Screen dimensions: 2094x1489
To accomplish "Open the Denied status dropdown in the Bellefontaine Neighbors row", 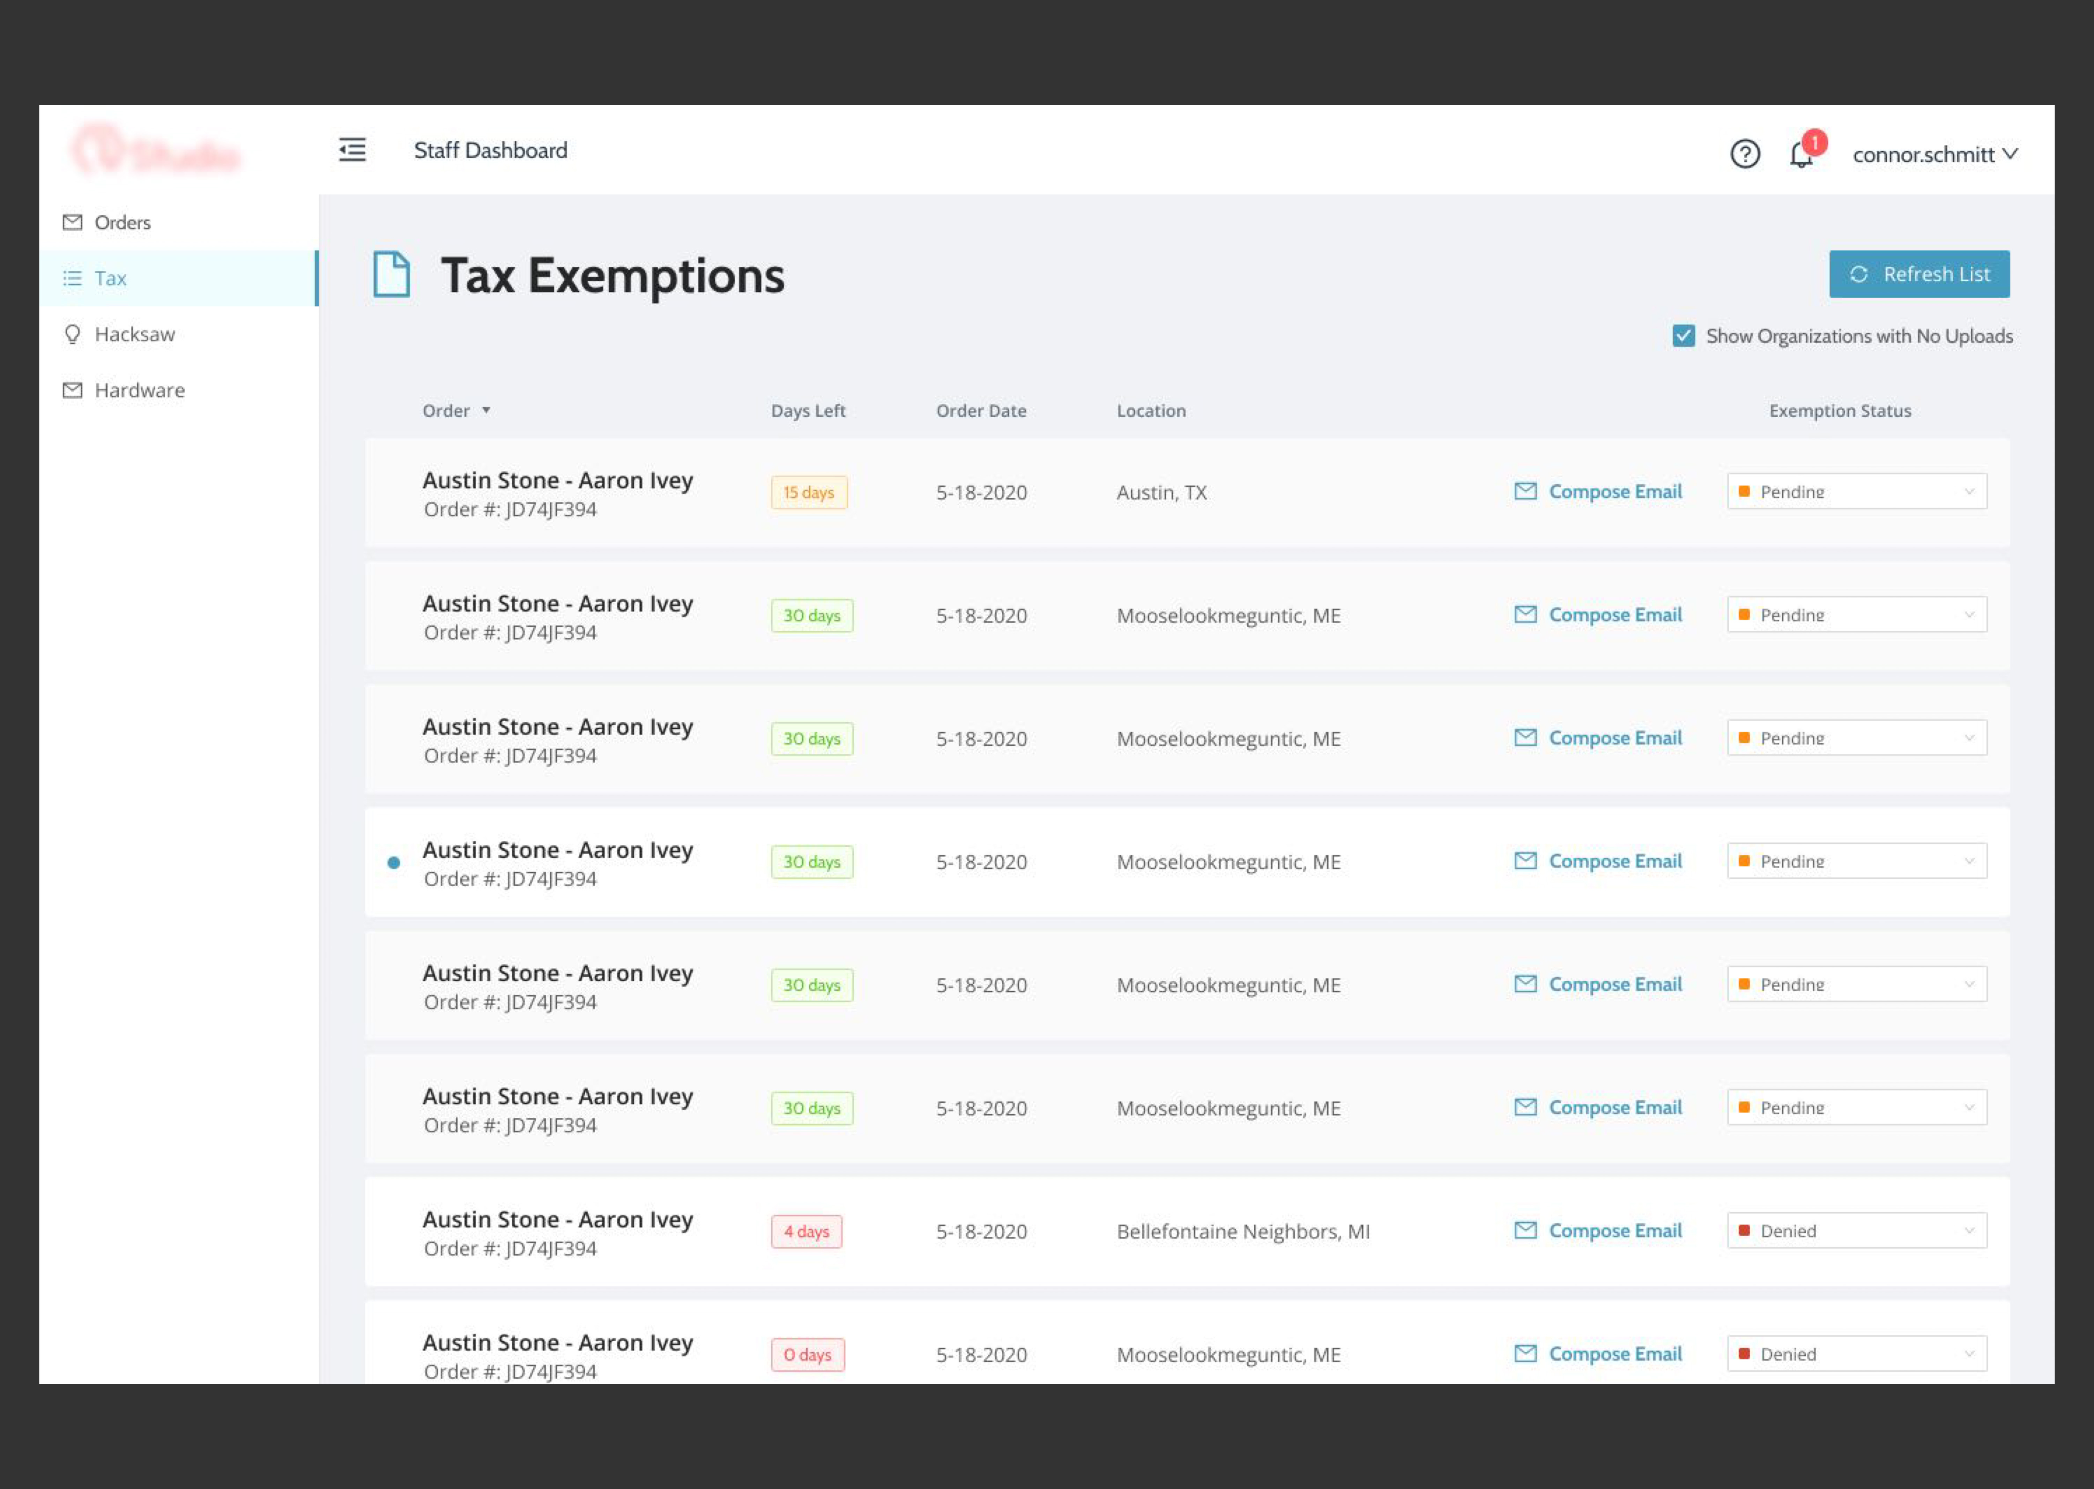I will tap(1857, 1230).
